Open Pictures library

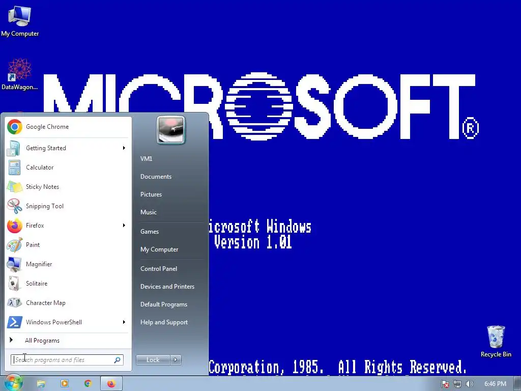pyautogui.click(x=151, y=194)
